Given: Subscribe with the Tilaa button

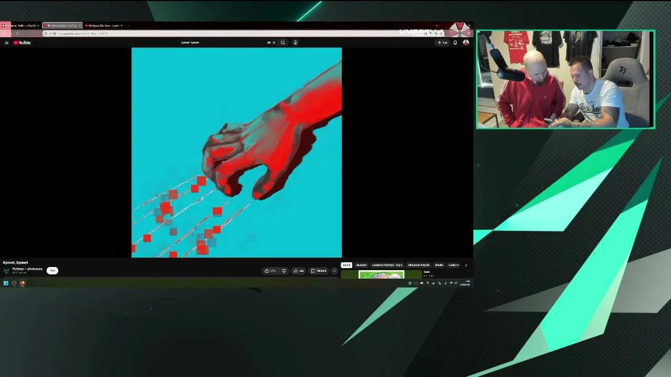Looking at the screenshot, I should click(x=52, y=271).
